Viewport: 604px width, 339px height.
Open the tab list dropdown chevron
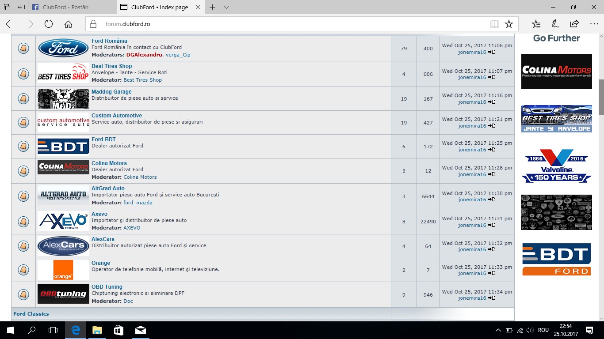[x=227, y=8]
